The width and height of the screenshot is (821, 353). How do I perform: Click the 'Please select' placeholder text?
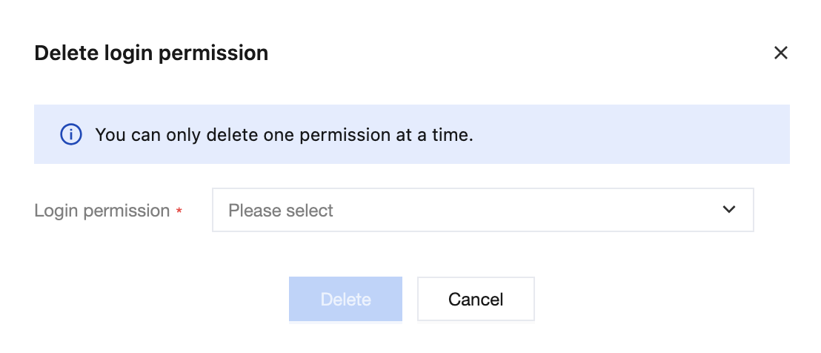click(281, 211)
